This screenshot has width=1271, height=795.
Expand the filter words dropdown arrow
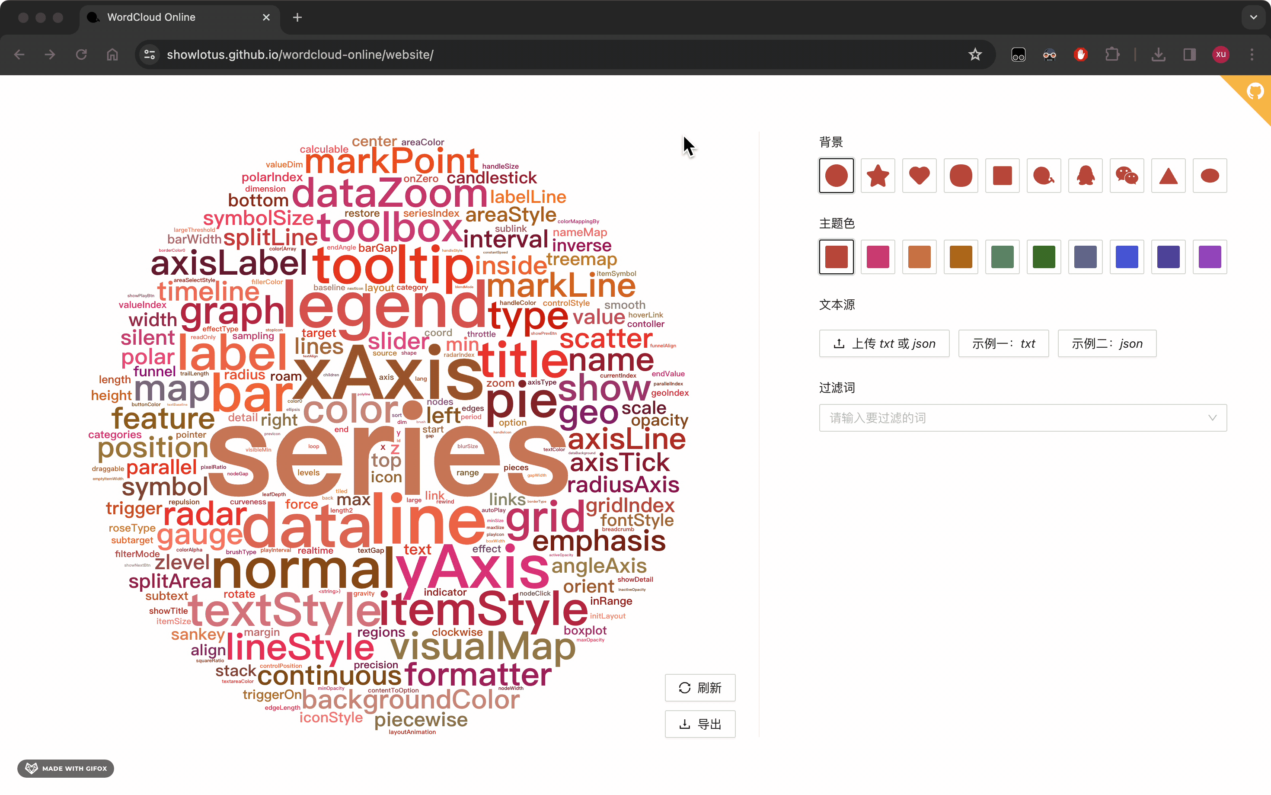click(x=1212, y=418)
